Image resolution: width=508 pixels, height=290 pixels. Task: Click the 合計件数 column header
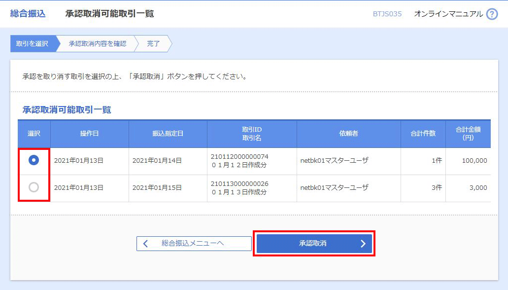(423, 134)
